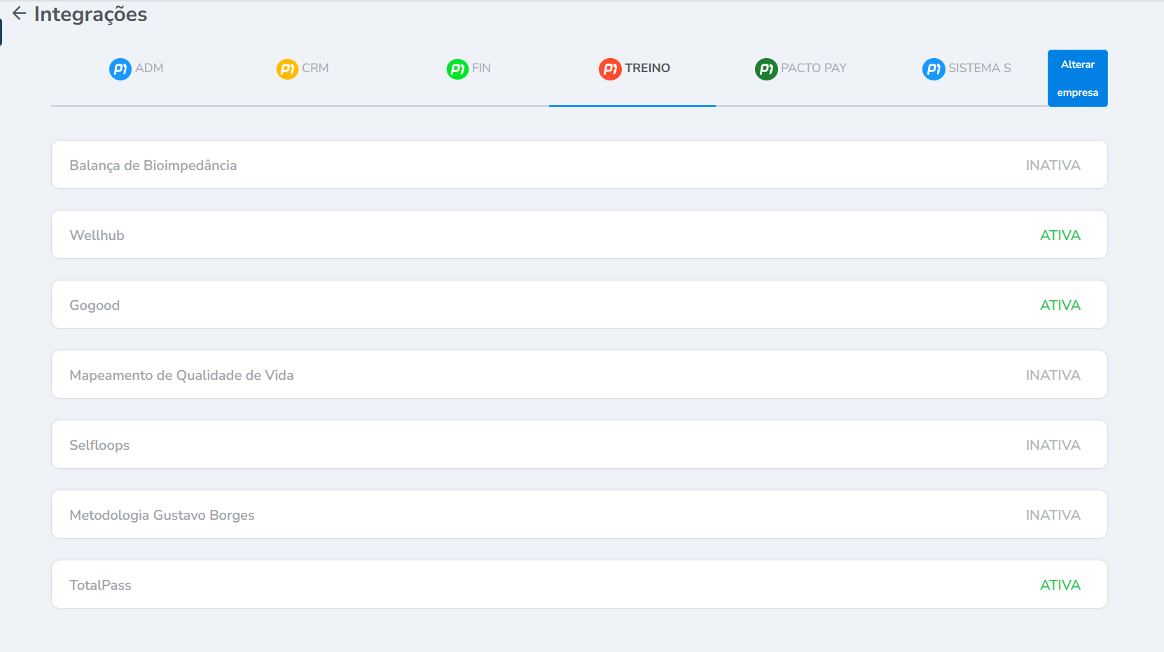
Task: Click the ATIVA status for TotalPass
Action: 1060,585
